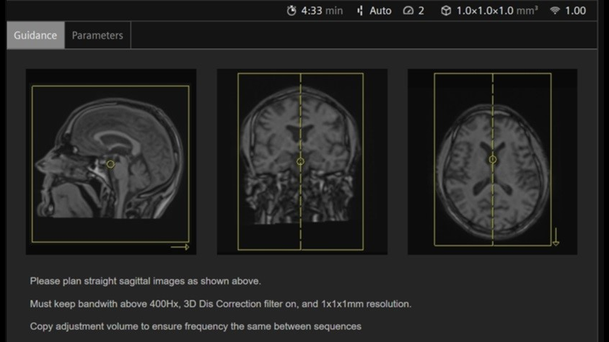Click the Auto coil mode label

pos(380,11)
